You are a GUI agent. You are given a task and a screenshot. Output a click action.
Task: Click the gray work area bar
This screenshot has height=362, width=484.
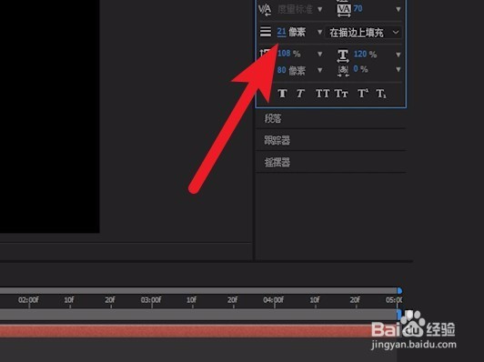tap(198, 315)
